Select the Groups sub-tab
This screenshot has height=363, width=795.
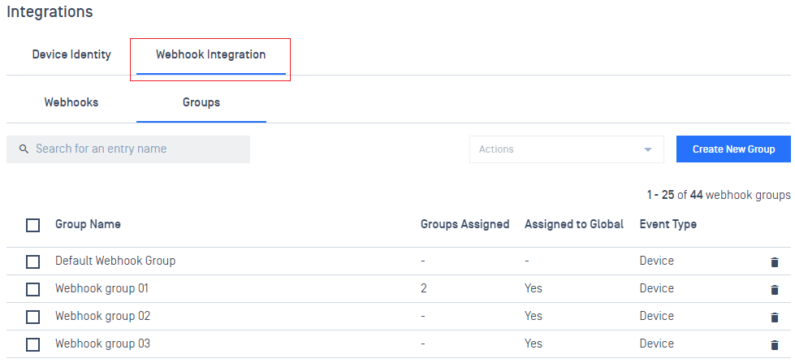point(201,102)
